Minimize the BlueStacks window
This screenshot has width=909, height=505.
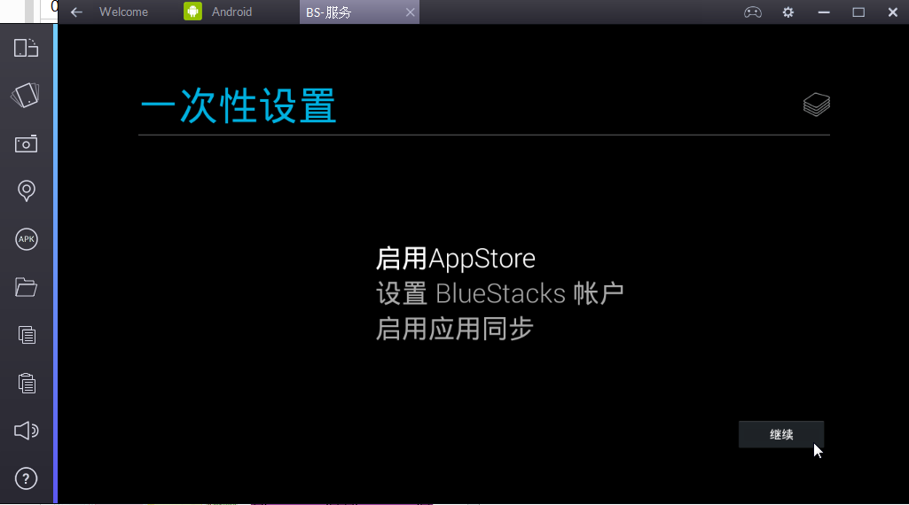click(824, 12)
